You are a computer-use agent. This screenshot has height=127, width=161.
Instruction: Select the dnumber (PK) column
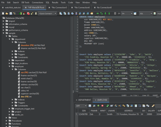point(33,45)
